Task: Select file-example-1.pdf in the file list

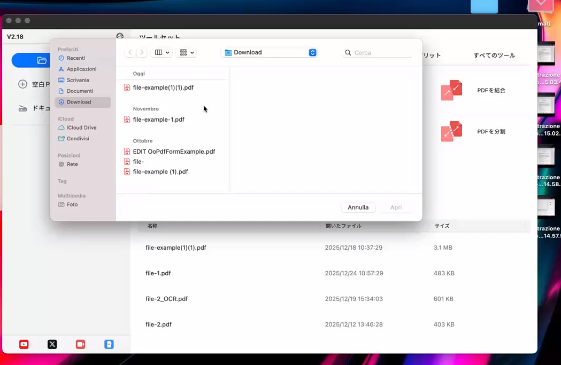Action: 158,120
